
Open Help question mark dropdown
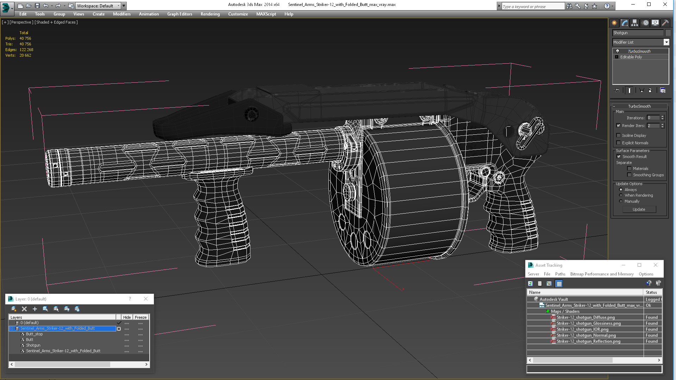point(613,6)
